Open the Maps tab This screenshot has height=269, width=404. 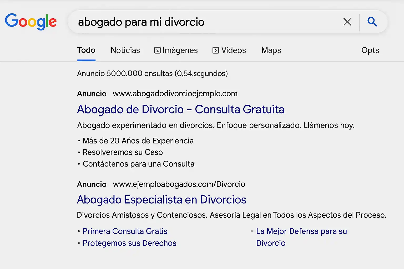pyautogui.click(x=271, y=50)
